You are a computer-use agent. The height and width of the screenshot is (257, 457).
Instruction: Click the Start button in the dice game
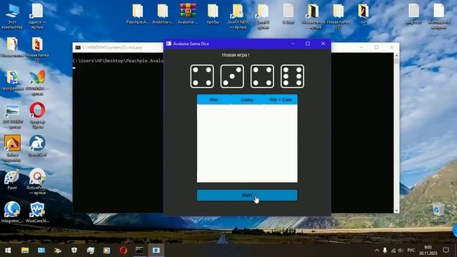[x=247, y=195]
